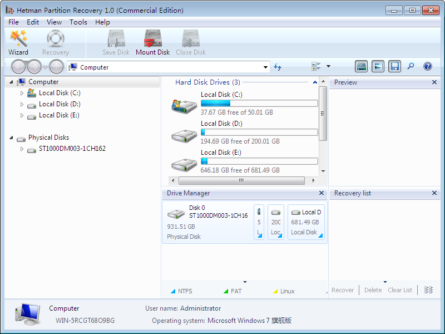Select the Local Disk (D:) drive icon
The height and width of the screenshot is (334, 445).
tap(184, 136)
